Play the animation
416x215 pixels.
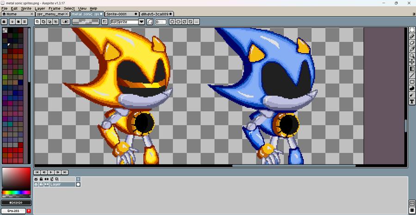pos(51,172)
